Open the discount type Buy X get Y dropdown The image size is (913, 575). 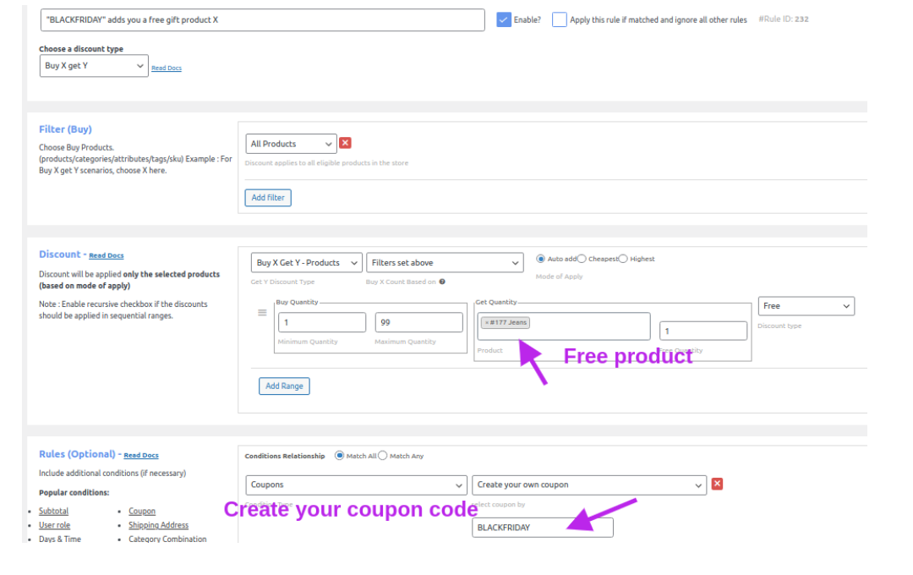94,65
